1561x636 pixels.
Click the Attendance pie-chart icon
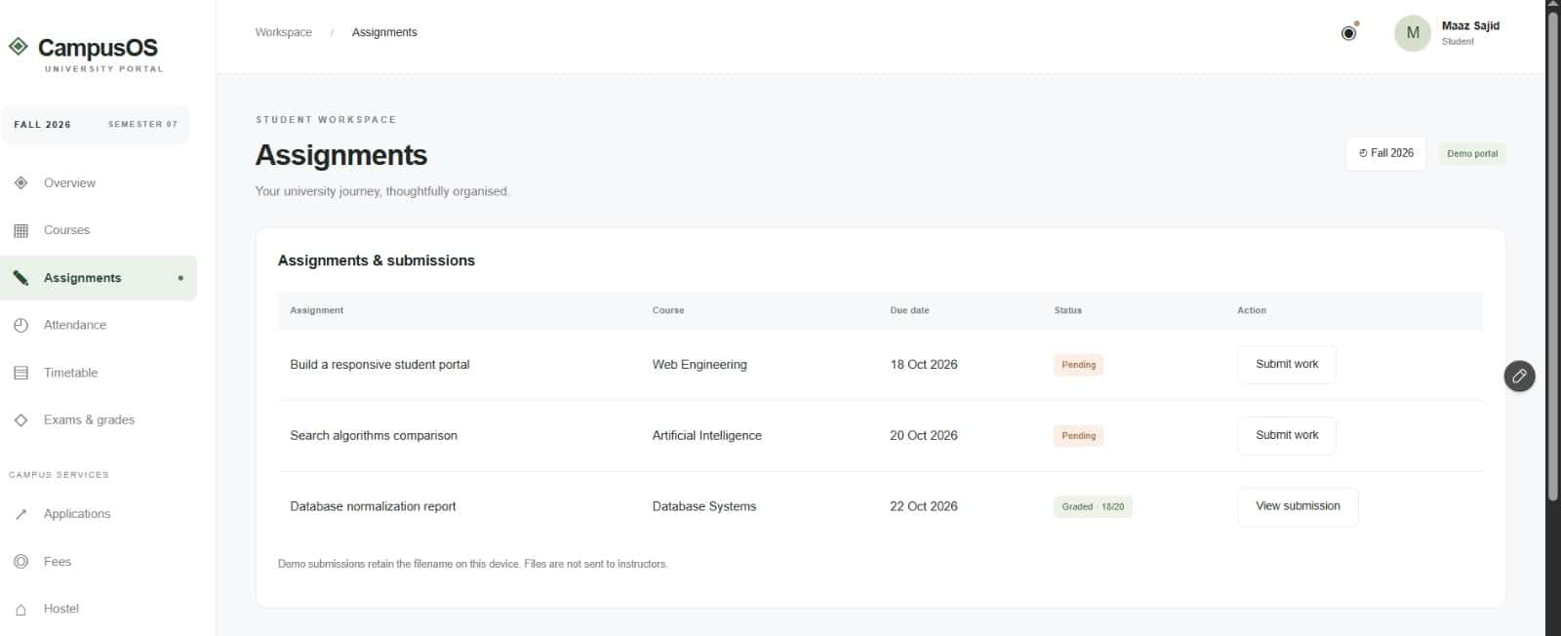(x=21, y=325)
